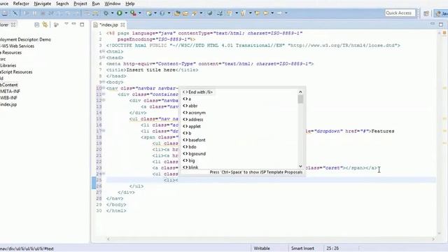Click the proposal list scrollbar thumb
Image resolution: width=448 pixels, height=252 pixels.
tap(300, 99)
